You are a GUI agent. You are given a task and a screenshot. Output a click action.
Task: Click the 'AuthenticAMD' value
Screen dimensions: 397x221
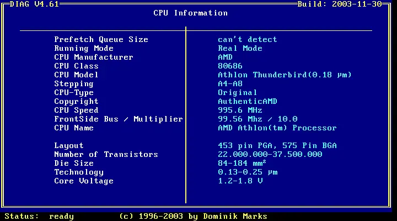tap(248, 101)
